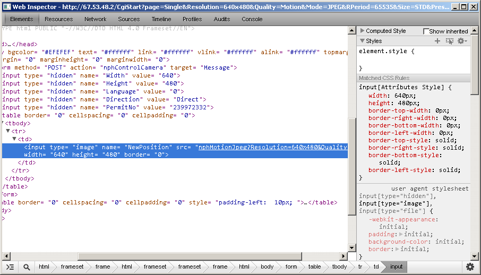Viewport: 481px width, 275px height.
Task: Expand the Computed Style section
Action: coord(362,31)
